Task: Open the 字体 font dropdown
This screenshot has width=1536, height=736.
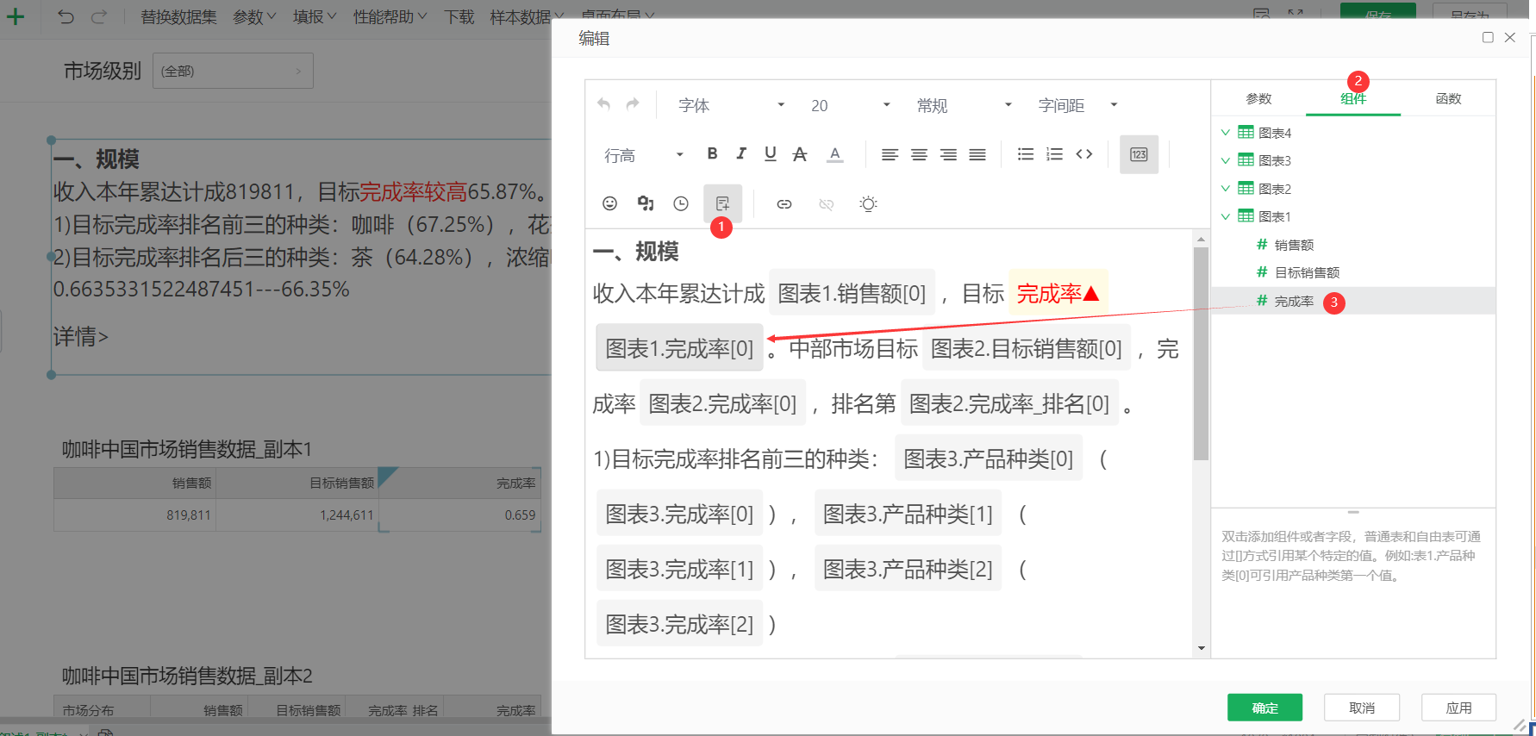Action: pos(731,105)
